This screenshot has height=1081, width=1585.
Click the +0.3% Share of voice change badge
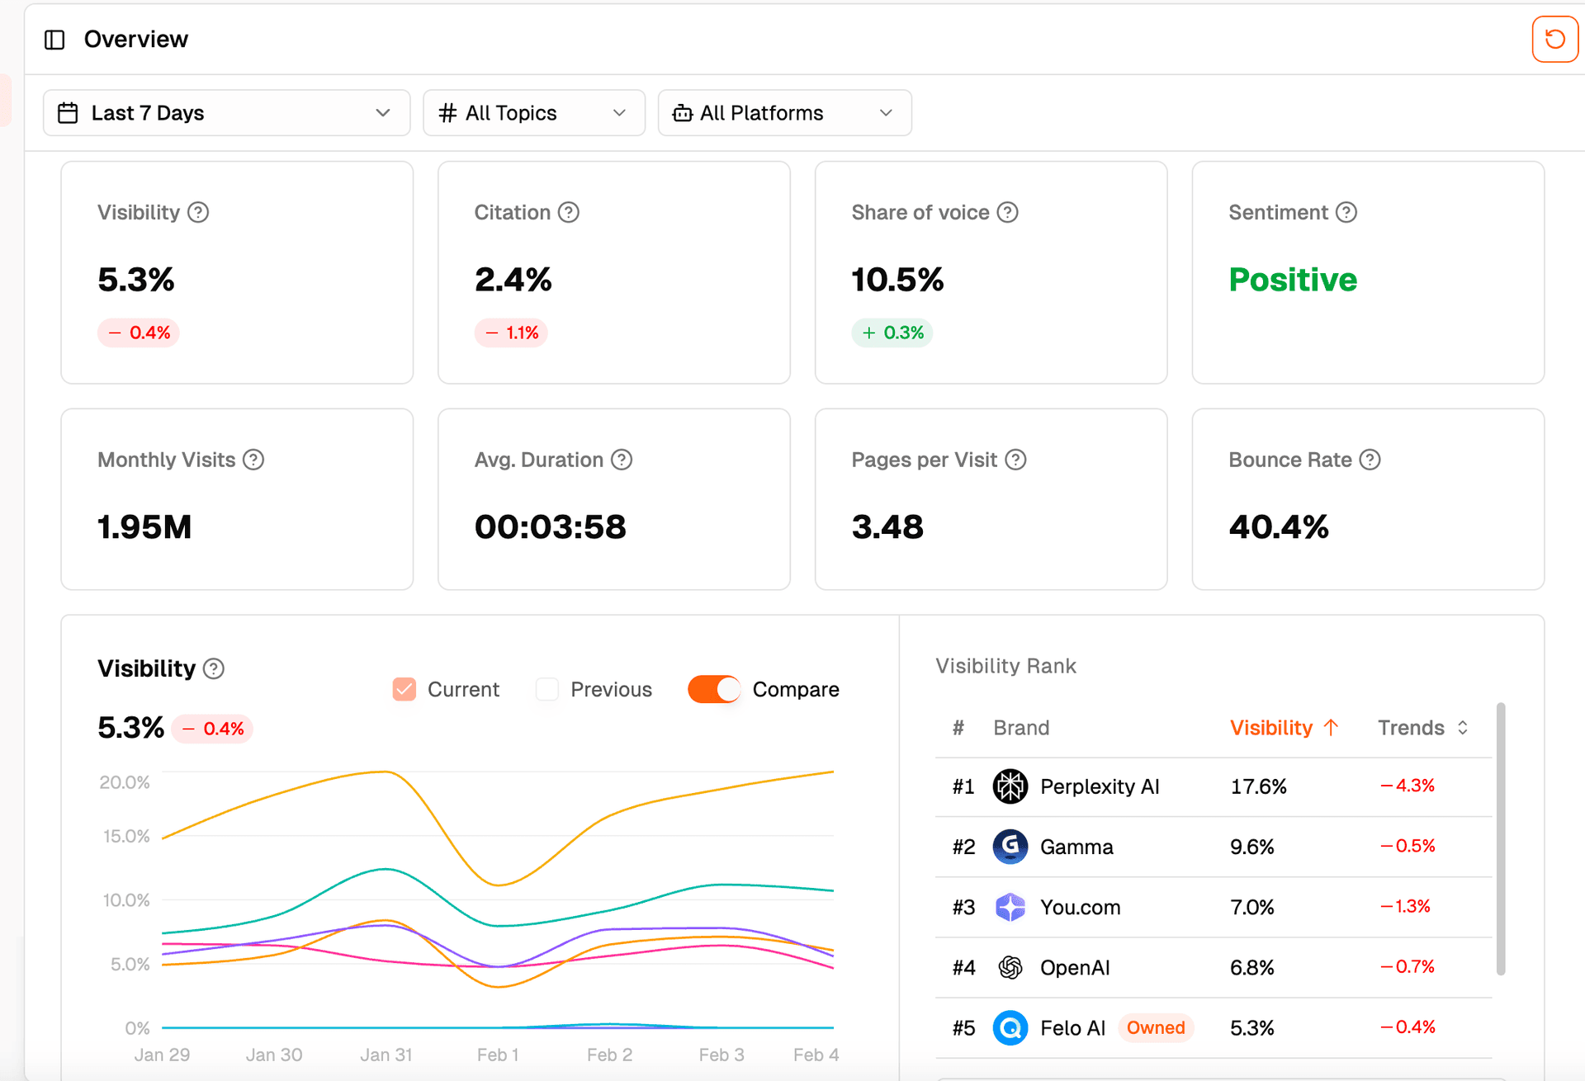pyautogui.click(x=892, y=333)
